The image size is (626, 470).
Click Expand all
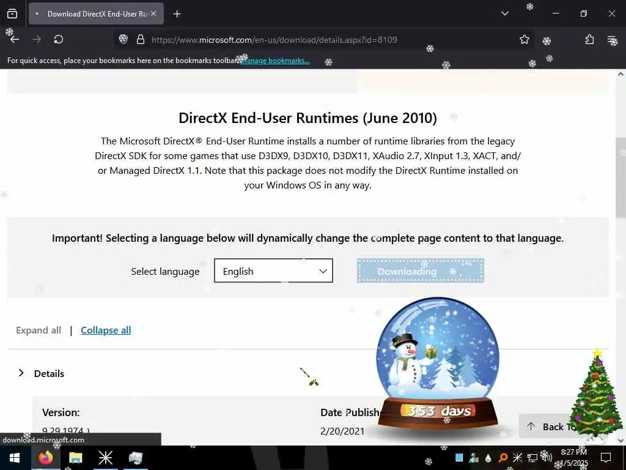[x=39, y=330]
